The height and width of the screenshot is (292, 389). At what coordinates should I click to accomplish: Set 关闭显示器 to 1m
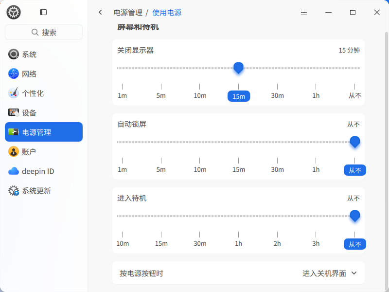[123, 95]
